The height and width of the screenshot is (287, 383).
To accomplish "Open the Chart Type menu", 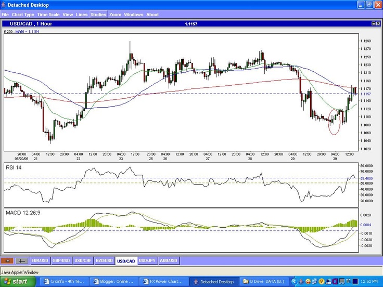I will pyautogui.click(x=23, y=15).
